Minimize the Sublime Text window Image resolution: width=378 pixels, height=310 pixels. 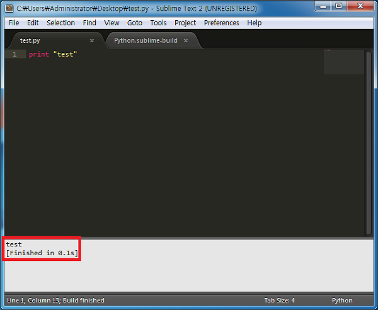click(x=323, y=6)
